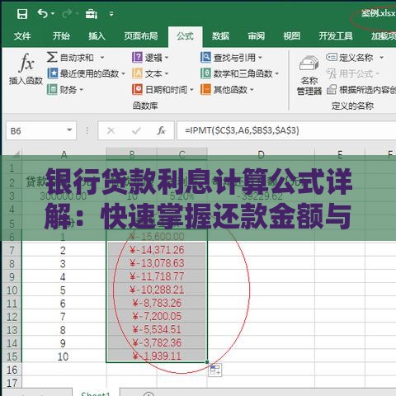Select column E header
Image resolution: width=396 pixels, height=396 pixels.
click(340, 154)
